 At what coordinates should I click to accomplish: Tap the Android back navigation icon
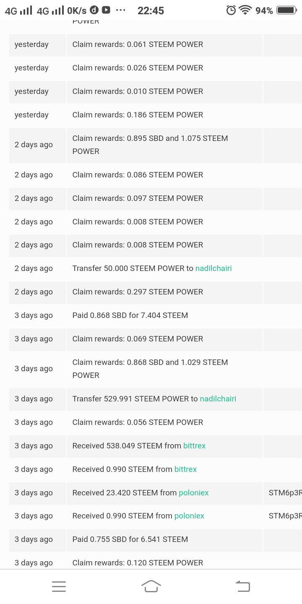tap(243, 586)
